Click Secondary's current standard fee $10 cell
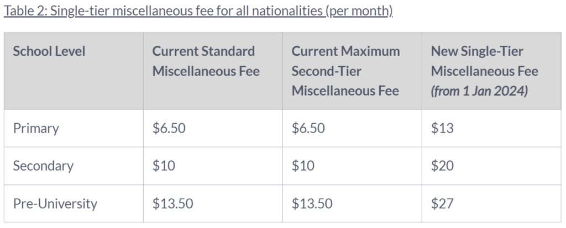Viewport: 566px width, 228px height. (164, 166)
